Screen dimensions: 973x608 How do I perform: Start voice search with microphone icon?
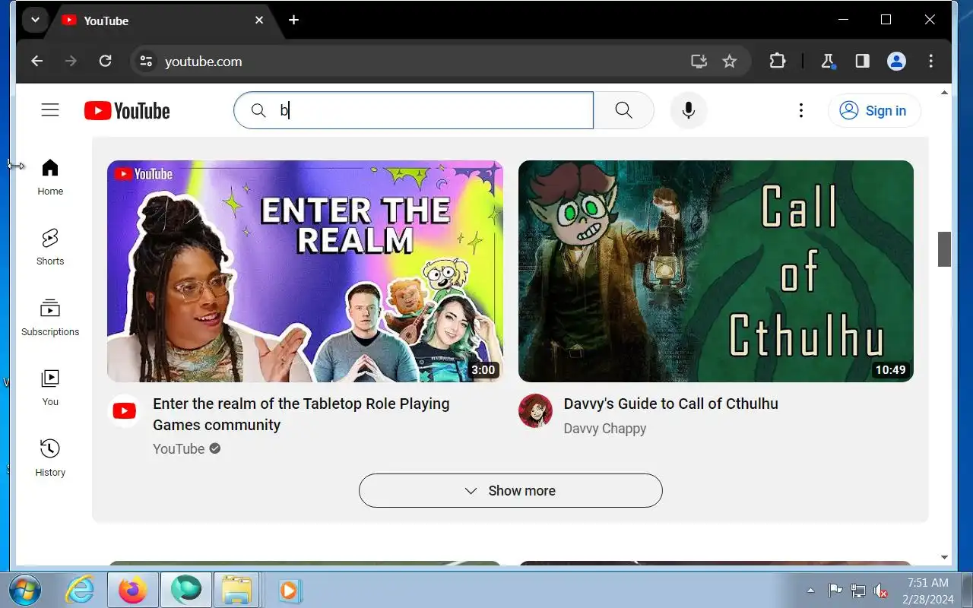[689, 111]
